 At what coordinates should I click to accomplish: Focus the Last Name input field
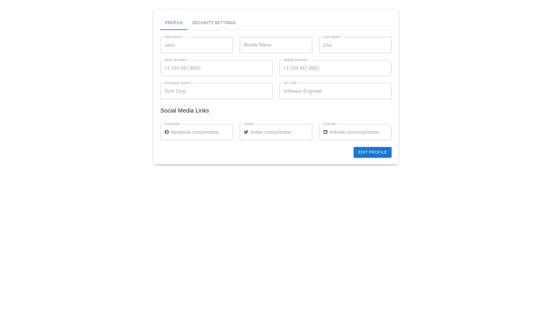[x=355, y=45]
